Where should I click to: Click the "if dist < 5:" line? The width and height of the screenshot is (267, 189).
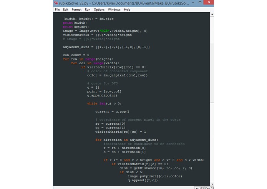click(x=132, y=173)
